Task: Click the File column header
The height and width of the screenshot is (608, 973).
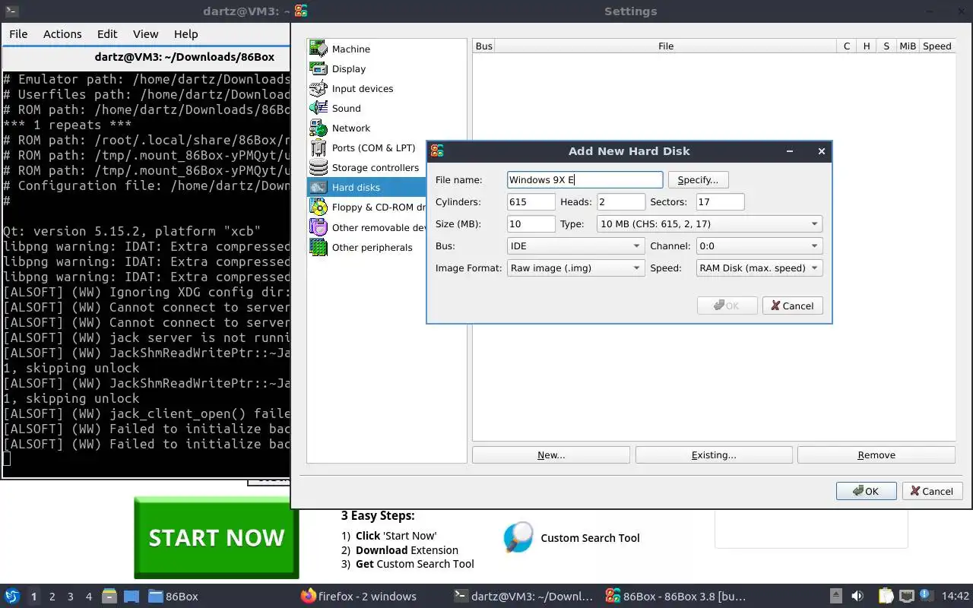Action: pos(666,46)
